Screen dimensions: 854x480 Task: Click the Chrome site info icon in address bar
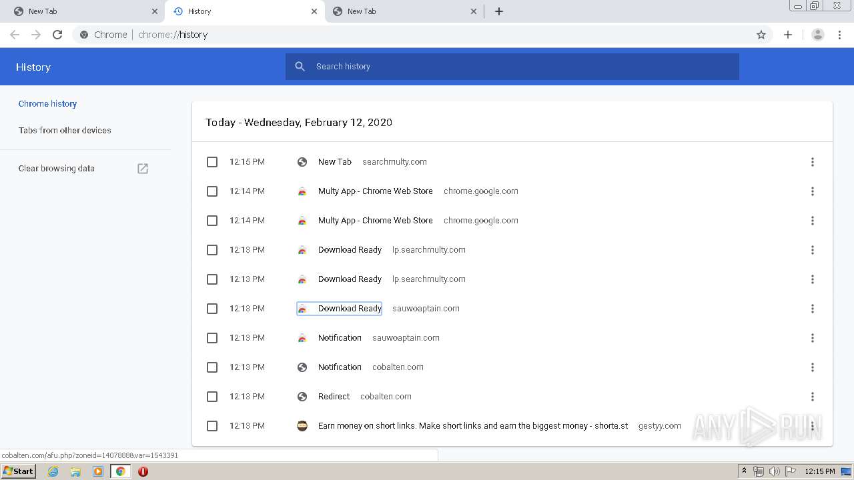coord(84,35)
